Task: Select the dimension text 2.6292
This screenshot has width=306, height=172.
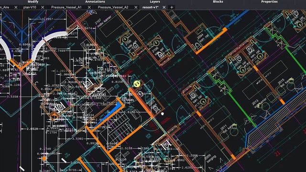Action: point(187,167)
